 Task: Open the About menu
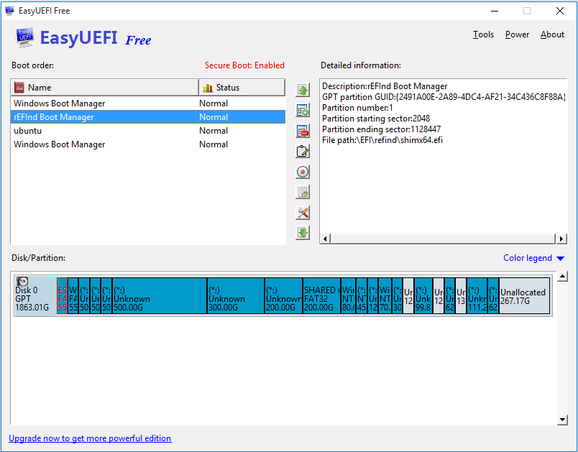[552, 34]
